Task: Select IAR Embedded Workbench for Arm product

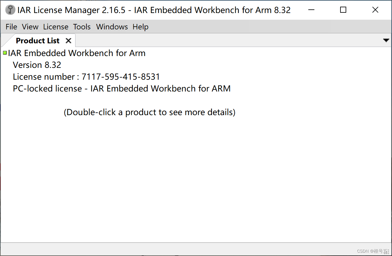Action: click(77, 53)
